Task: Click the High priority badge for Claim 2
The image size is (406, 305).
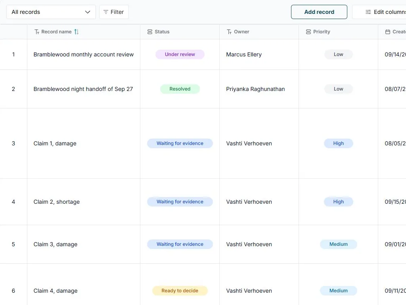Action: tap(339, 202)
